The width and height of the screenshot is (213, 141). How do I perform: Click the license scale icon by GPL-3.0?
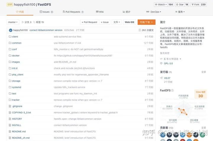pos(161,63)
